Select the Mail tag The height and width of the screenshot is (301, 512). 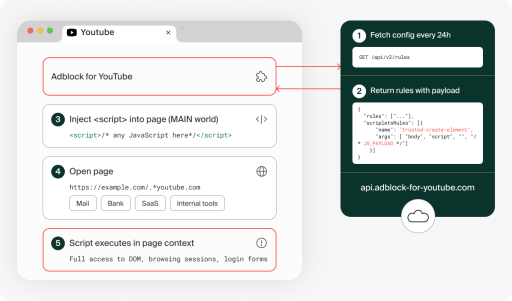83,203
